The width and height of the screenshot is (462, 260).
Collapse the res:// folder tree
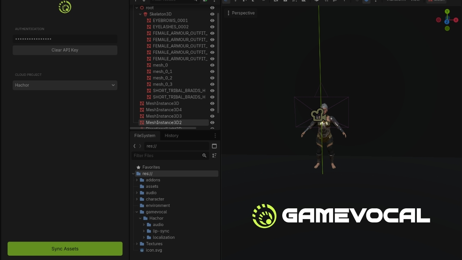coord(133,174)
